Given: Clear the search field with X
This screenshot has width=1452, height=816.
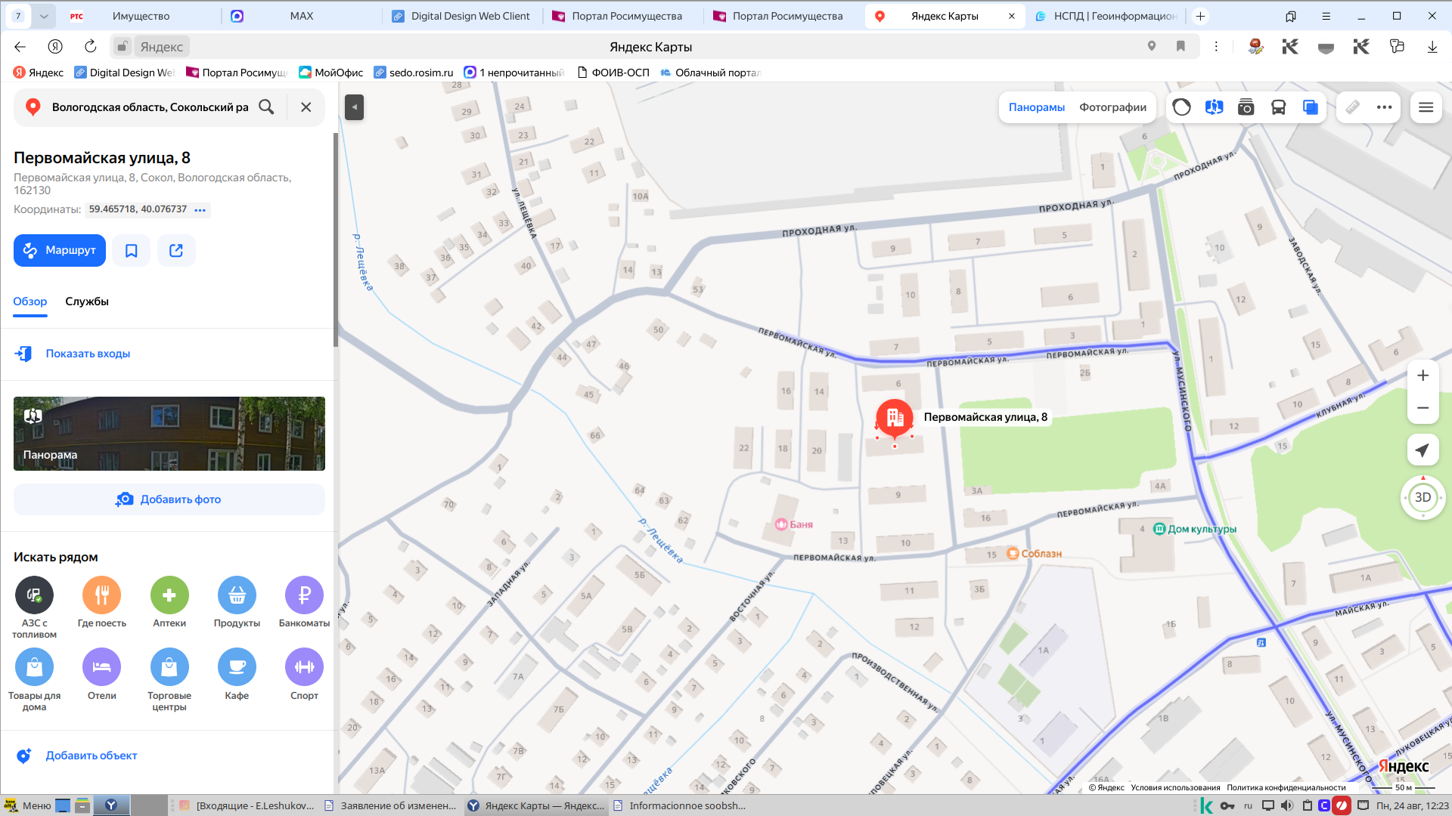Looking at the screenshot, I should (x=306, y=107).
